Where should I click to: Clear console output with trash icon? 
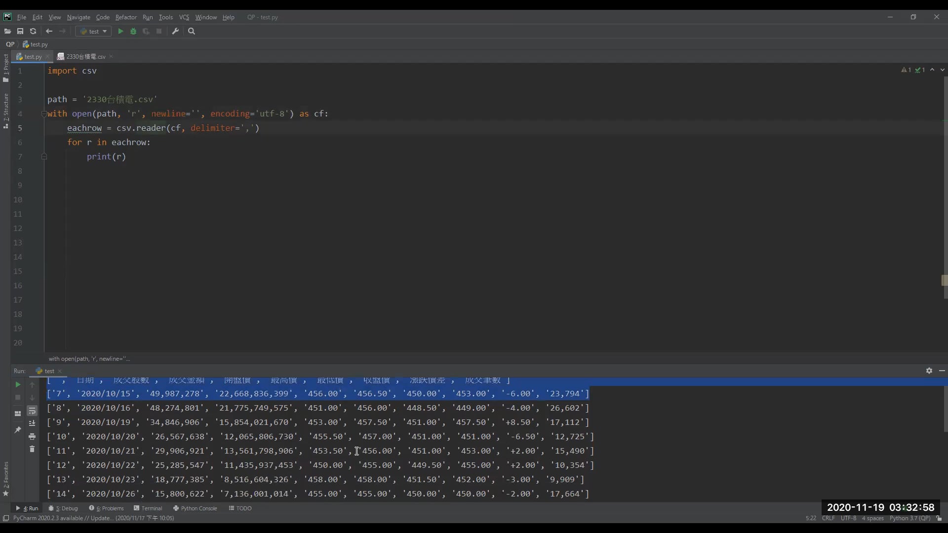coord(32,449)
